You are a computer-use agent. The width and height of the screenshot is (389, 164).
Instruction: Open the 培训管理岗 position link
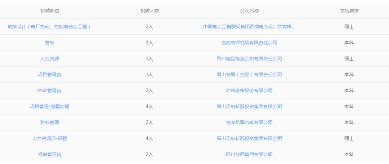click(x=49, y=90)
